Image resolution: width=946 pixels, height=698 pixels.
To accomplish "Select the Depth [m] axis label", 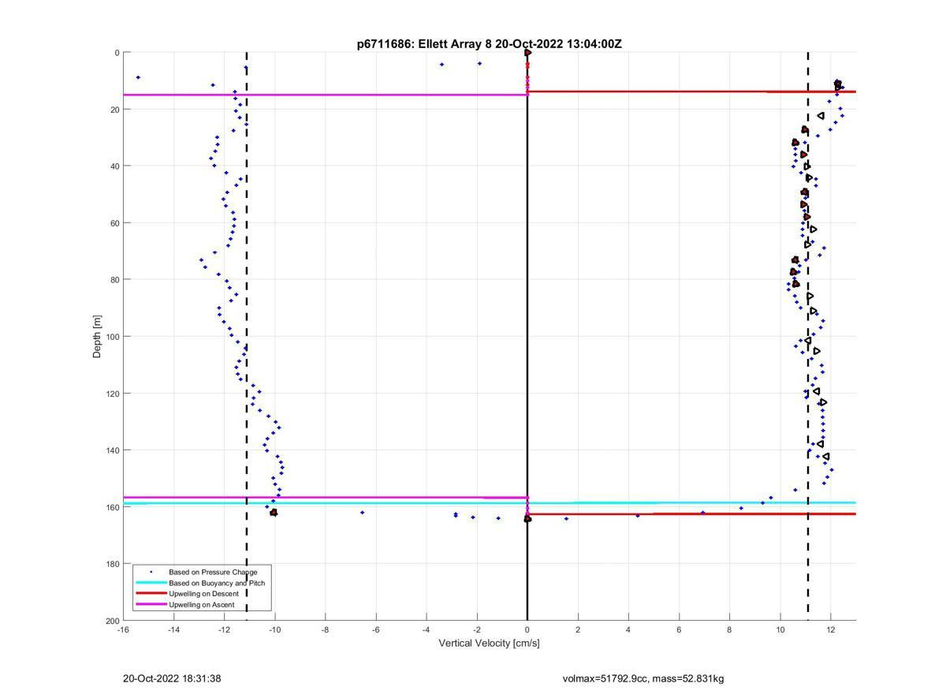I will tap(97, 337).
